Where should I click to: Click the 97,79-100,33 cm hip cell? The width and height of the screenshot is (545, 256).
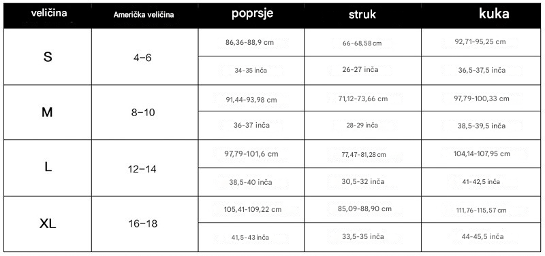[481, 98]
